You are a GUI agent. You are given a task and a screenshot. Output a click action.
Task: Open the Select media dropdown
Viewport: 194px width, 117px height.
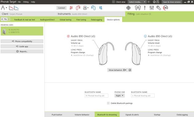[x=137, y=2]
